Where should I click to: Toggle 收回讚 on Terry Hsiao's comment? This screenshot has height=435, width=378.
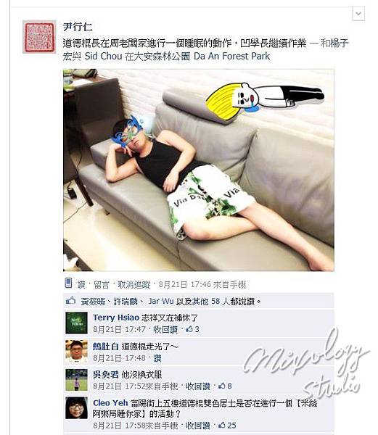click(165, 330)
